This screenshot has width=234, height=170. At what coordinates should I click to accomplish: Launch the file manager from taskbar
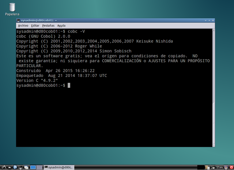[x=10, y=167]
